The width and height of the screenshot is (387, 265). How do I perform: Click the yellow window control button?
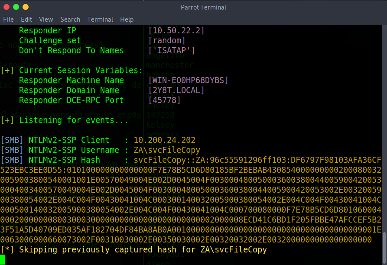pyautogui.click(x=26, y=7)
